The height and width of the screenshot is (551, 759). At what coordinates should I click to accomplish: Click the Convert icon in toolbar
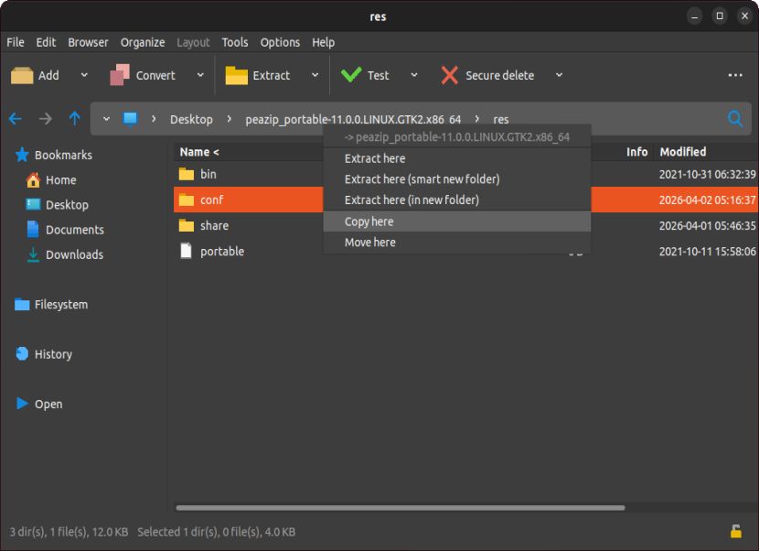(120, 75)
